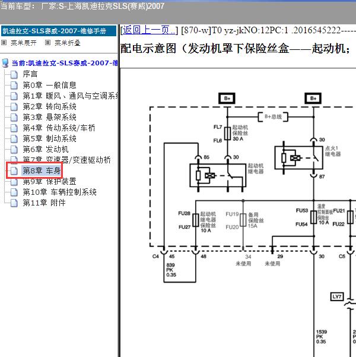Viewport: 356px width, 357px height.
Task: Open 第1章 暖风、通风与空调系统
Action: (x=70, y=96)
